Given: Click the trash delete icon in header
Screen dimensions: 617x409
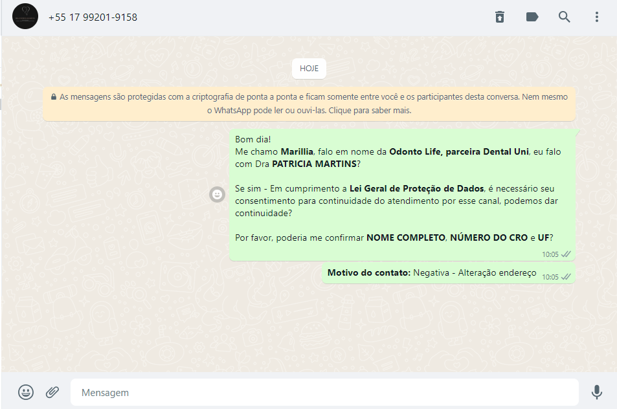Looking at the screenshot, I should click(x=500, y=17).
